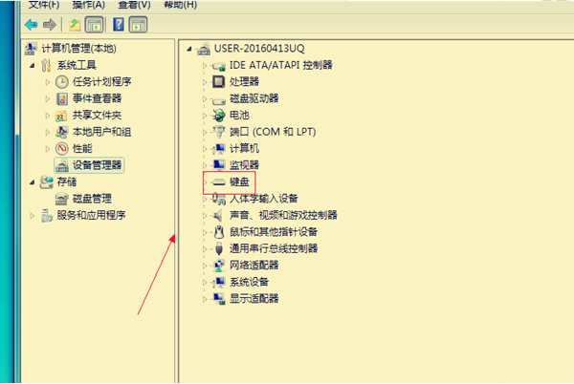Toggle the show/hide action pane icon
Viewport: 574px width, 384px height.
click(139, 24)
